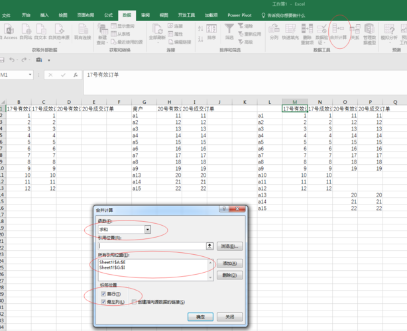The width and height of the screenshot is (407, 331).
Task: Click the dialog help question button
Action: [x=225, y=209]
